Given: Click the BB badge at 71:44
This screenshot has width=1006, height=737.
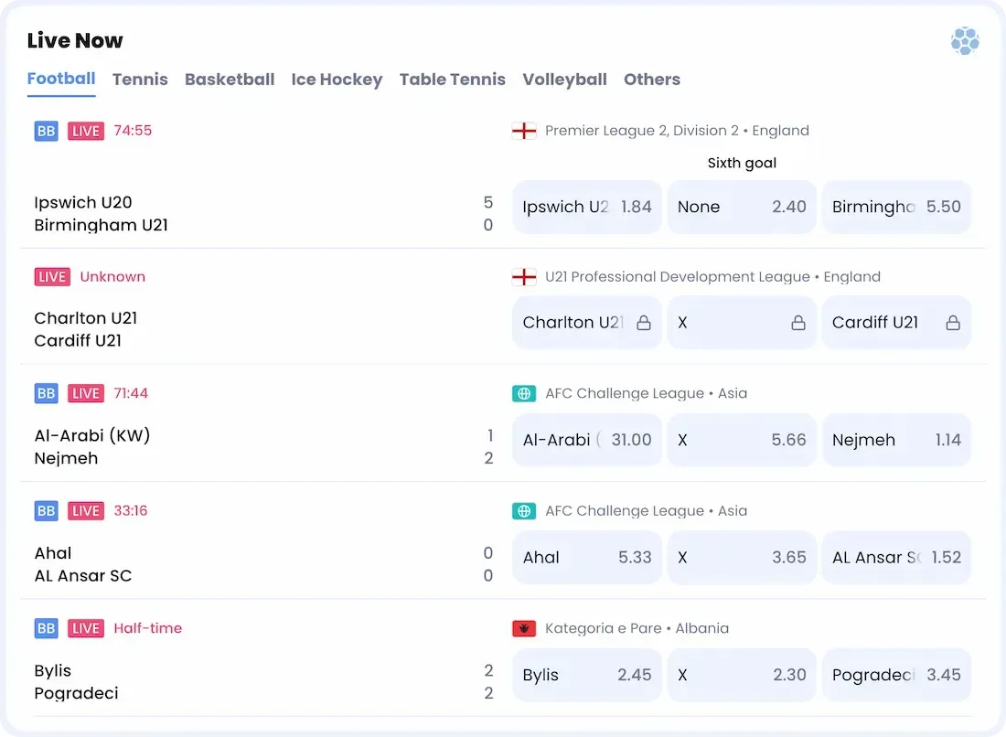Looking at the screenshot, I should 47,393.
